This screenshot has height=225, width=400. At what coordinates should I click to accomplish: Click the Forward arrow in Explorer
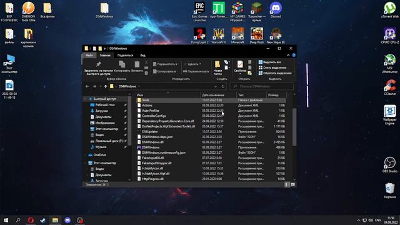(94, 86)
